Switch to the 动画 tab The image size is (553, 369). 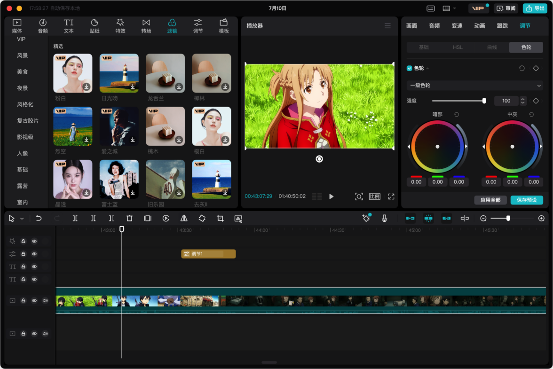click(x=479, y=26)
